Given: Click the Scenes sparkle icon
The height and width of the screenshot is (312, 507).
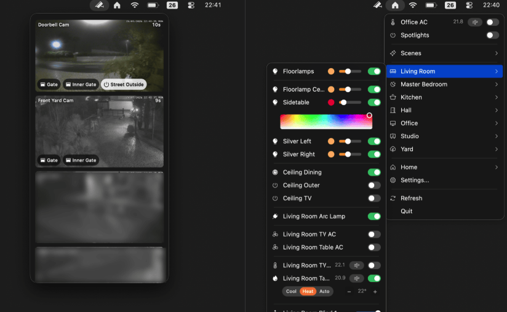Looking at the screenshot, I should click(393, 53).
